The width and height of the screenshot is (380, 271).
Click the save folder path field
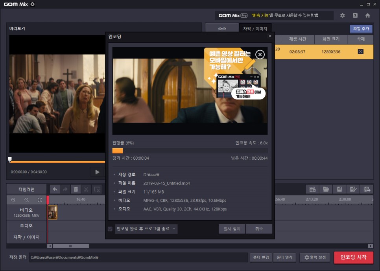pos(138,257)
